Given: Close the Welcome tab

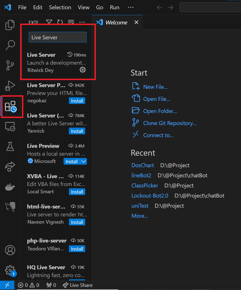Looking at the screenshot, I should click(x=136, y=22).
